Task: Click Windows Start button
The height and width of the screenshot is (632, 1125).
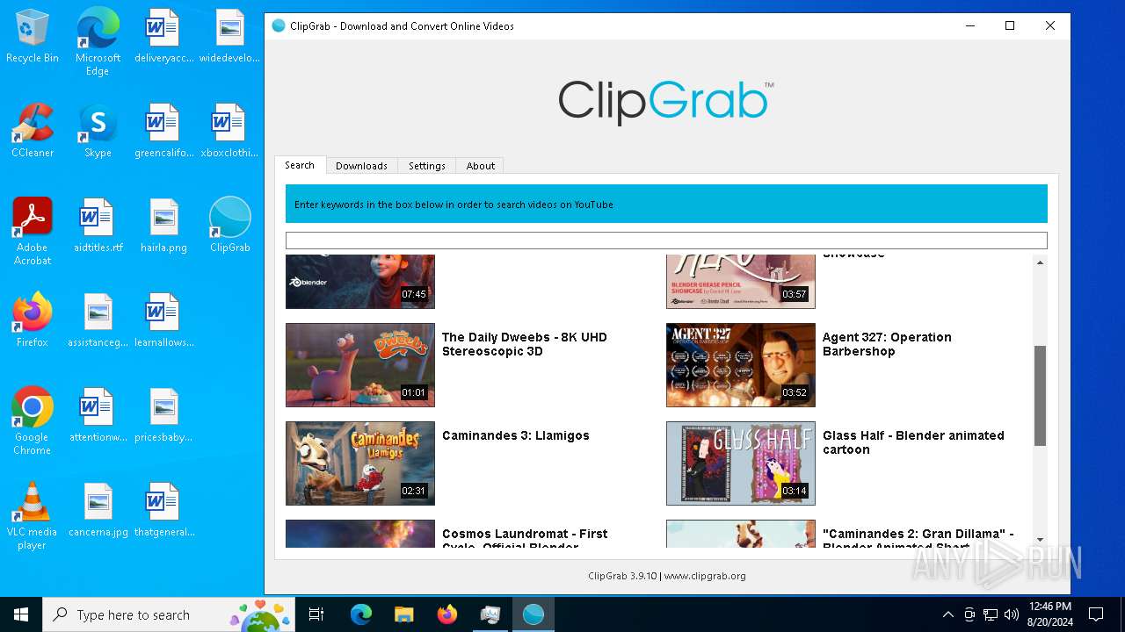Action: tap(21, 614)
